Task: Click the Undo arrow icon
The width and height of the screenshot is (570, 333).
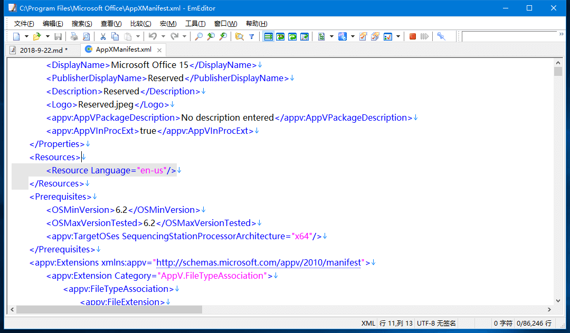Action: pyautogui.click(x=153, y=36)
